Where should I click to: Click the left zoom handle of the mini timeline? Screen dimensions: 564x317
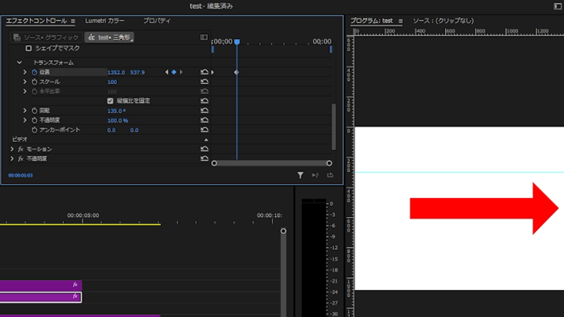point(214,163)
